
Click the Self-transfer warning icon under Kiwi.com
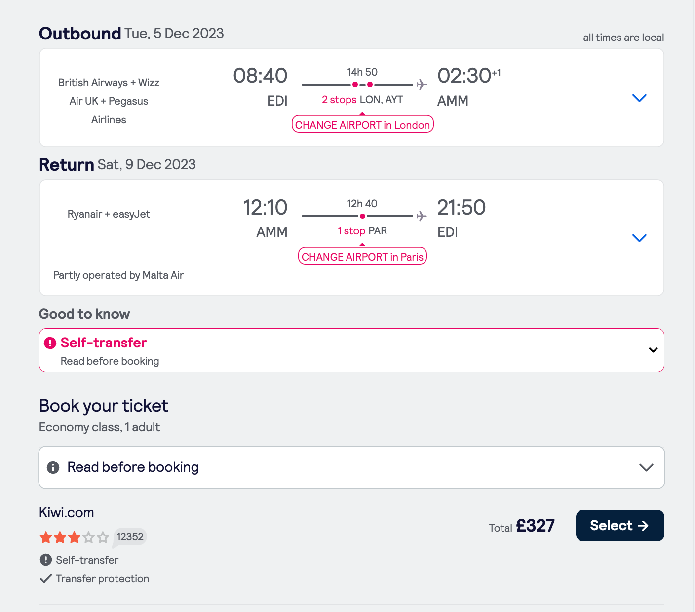pos(45,560)
